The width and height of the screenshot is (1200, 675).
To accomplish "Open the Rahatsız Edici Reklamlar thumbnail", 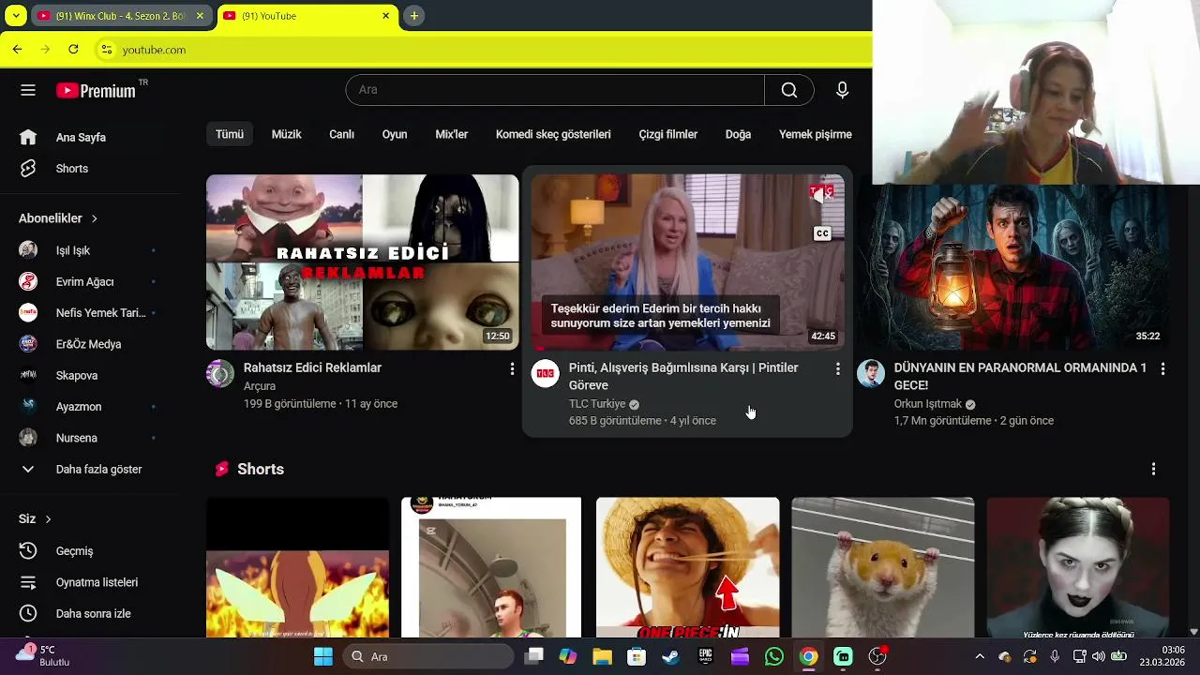I will [362, 262].
